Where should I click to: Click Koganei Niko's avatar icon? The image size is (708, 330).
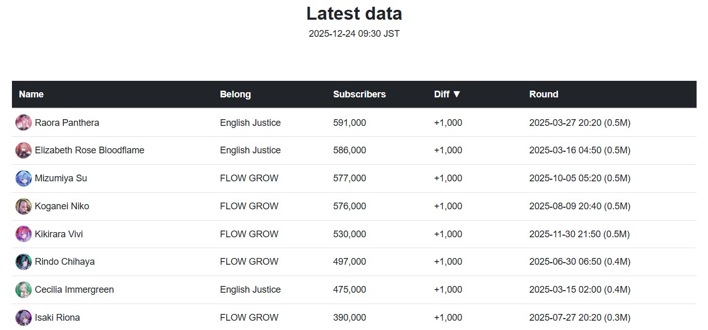(23, 206)
